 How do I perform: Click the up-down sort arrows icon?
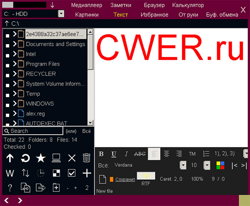coord(25,173)
